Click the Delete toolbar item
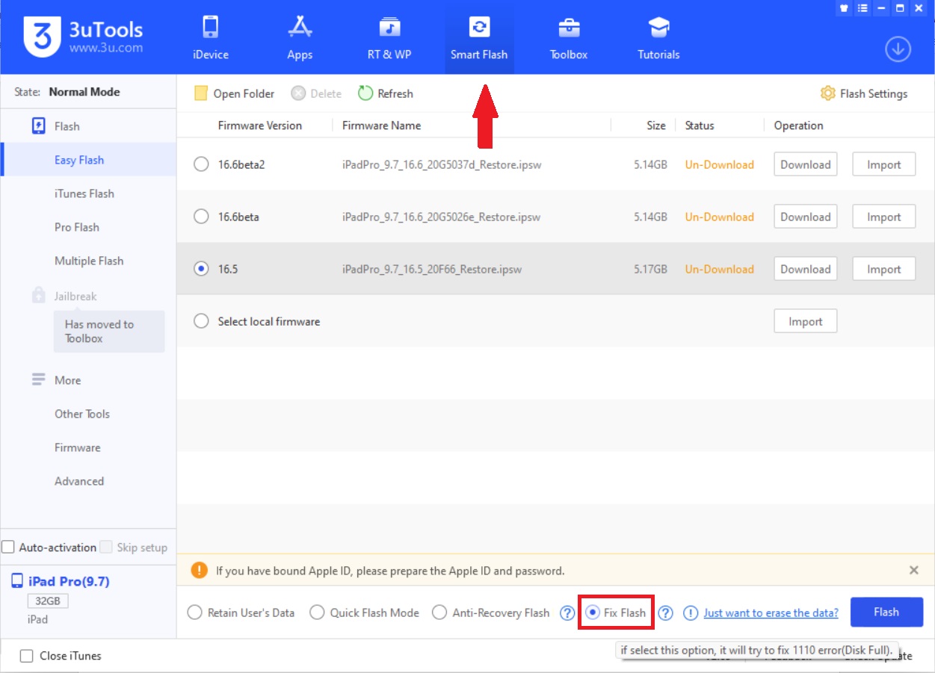 [x=316, y=93]
